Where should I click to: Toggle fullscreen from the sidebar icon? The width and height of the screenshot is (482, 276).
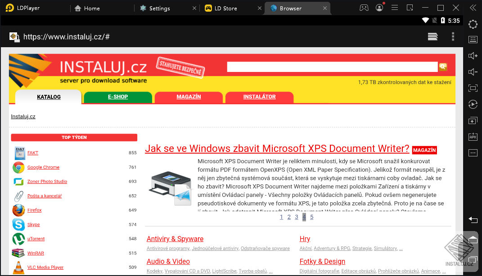point(473,88)
